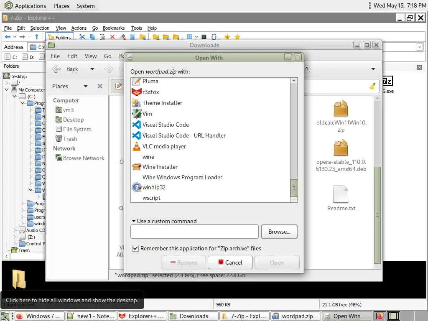Go up one folder level in Explorer++

point(37,37)
